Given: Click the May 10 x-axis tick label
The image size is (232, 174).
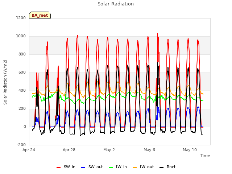Looking at the screenshot, I should click(x=190, y=150).
